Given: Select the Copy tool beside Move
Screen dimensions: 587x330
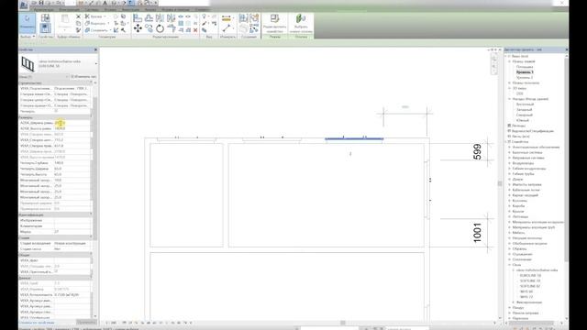Looking at the screenshot, I should click(149, 28).
